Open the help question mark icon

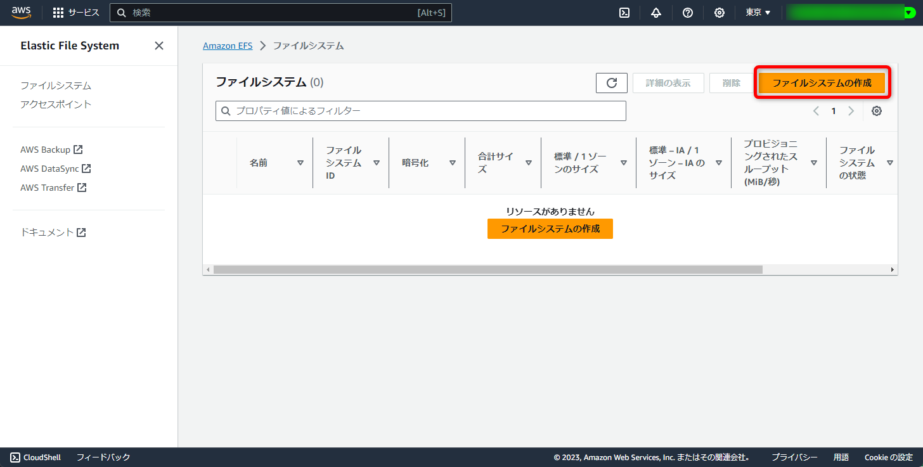coord(688,13)
